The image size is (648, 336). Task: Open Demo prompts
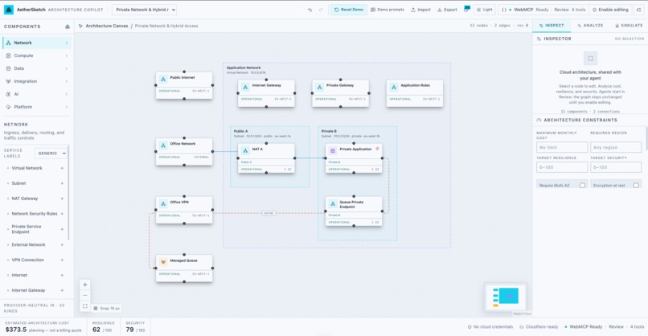point(388,10)
